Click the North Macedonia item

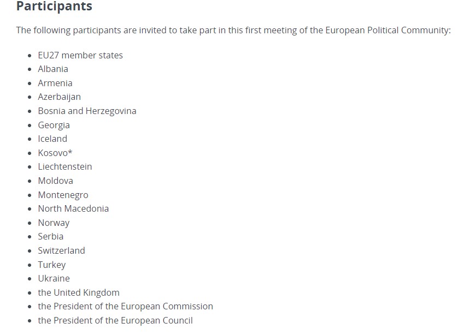pos(73,208)
